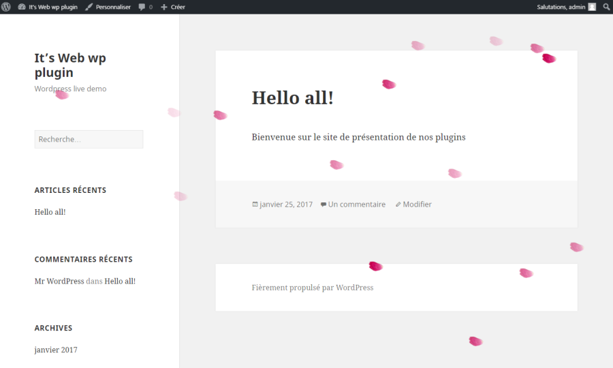613x368 pixels.
Task: Click the comment icon beside Un commentaire
Action: pos(324,204)
